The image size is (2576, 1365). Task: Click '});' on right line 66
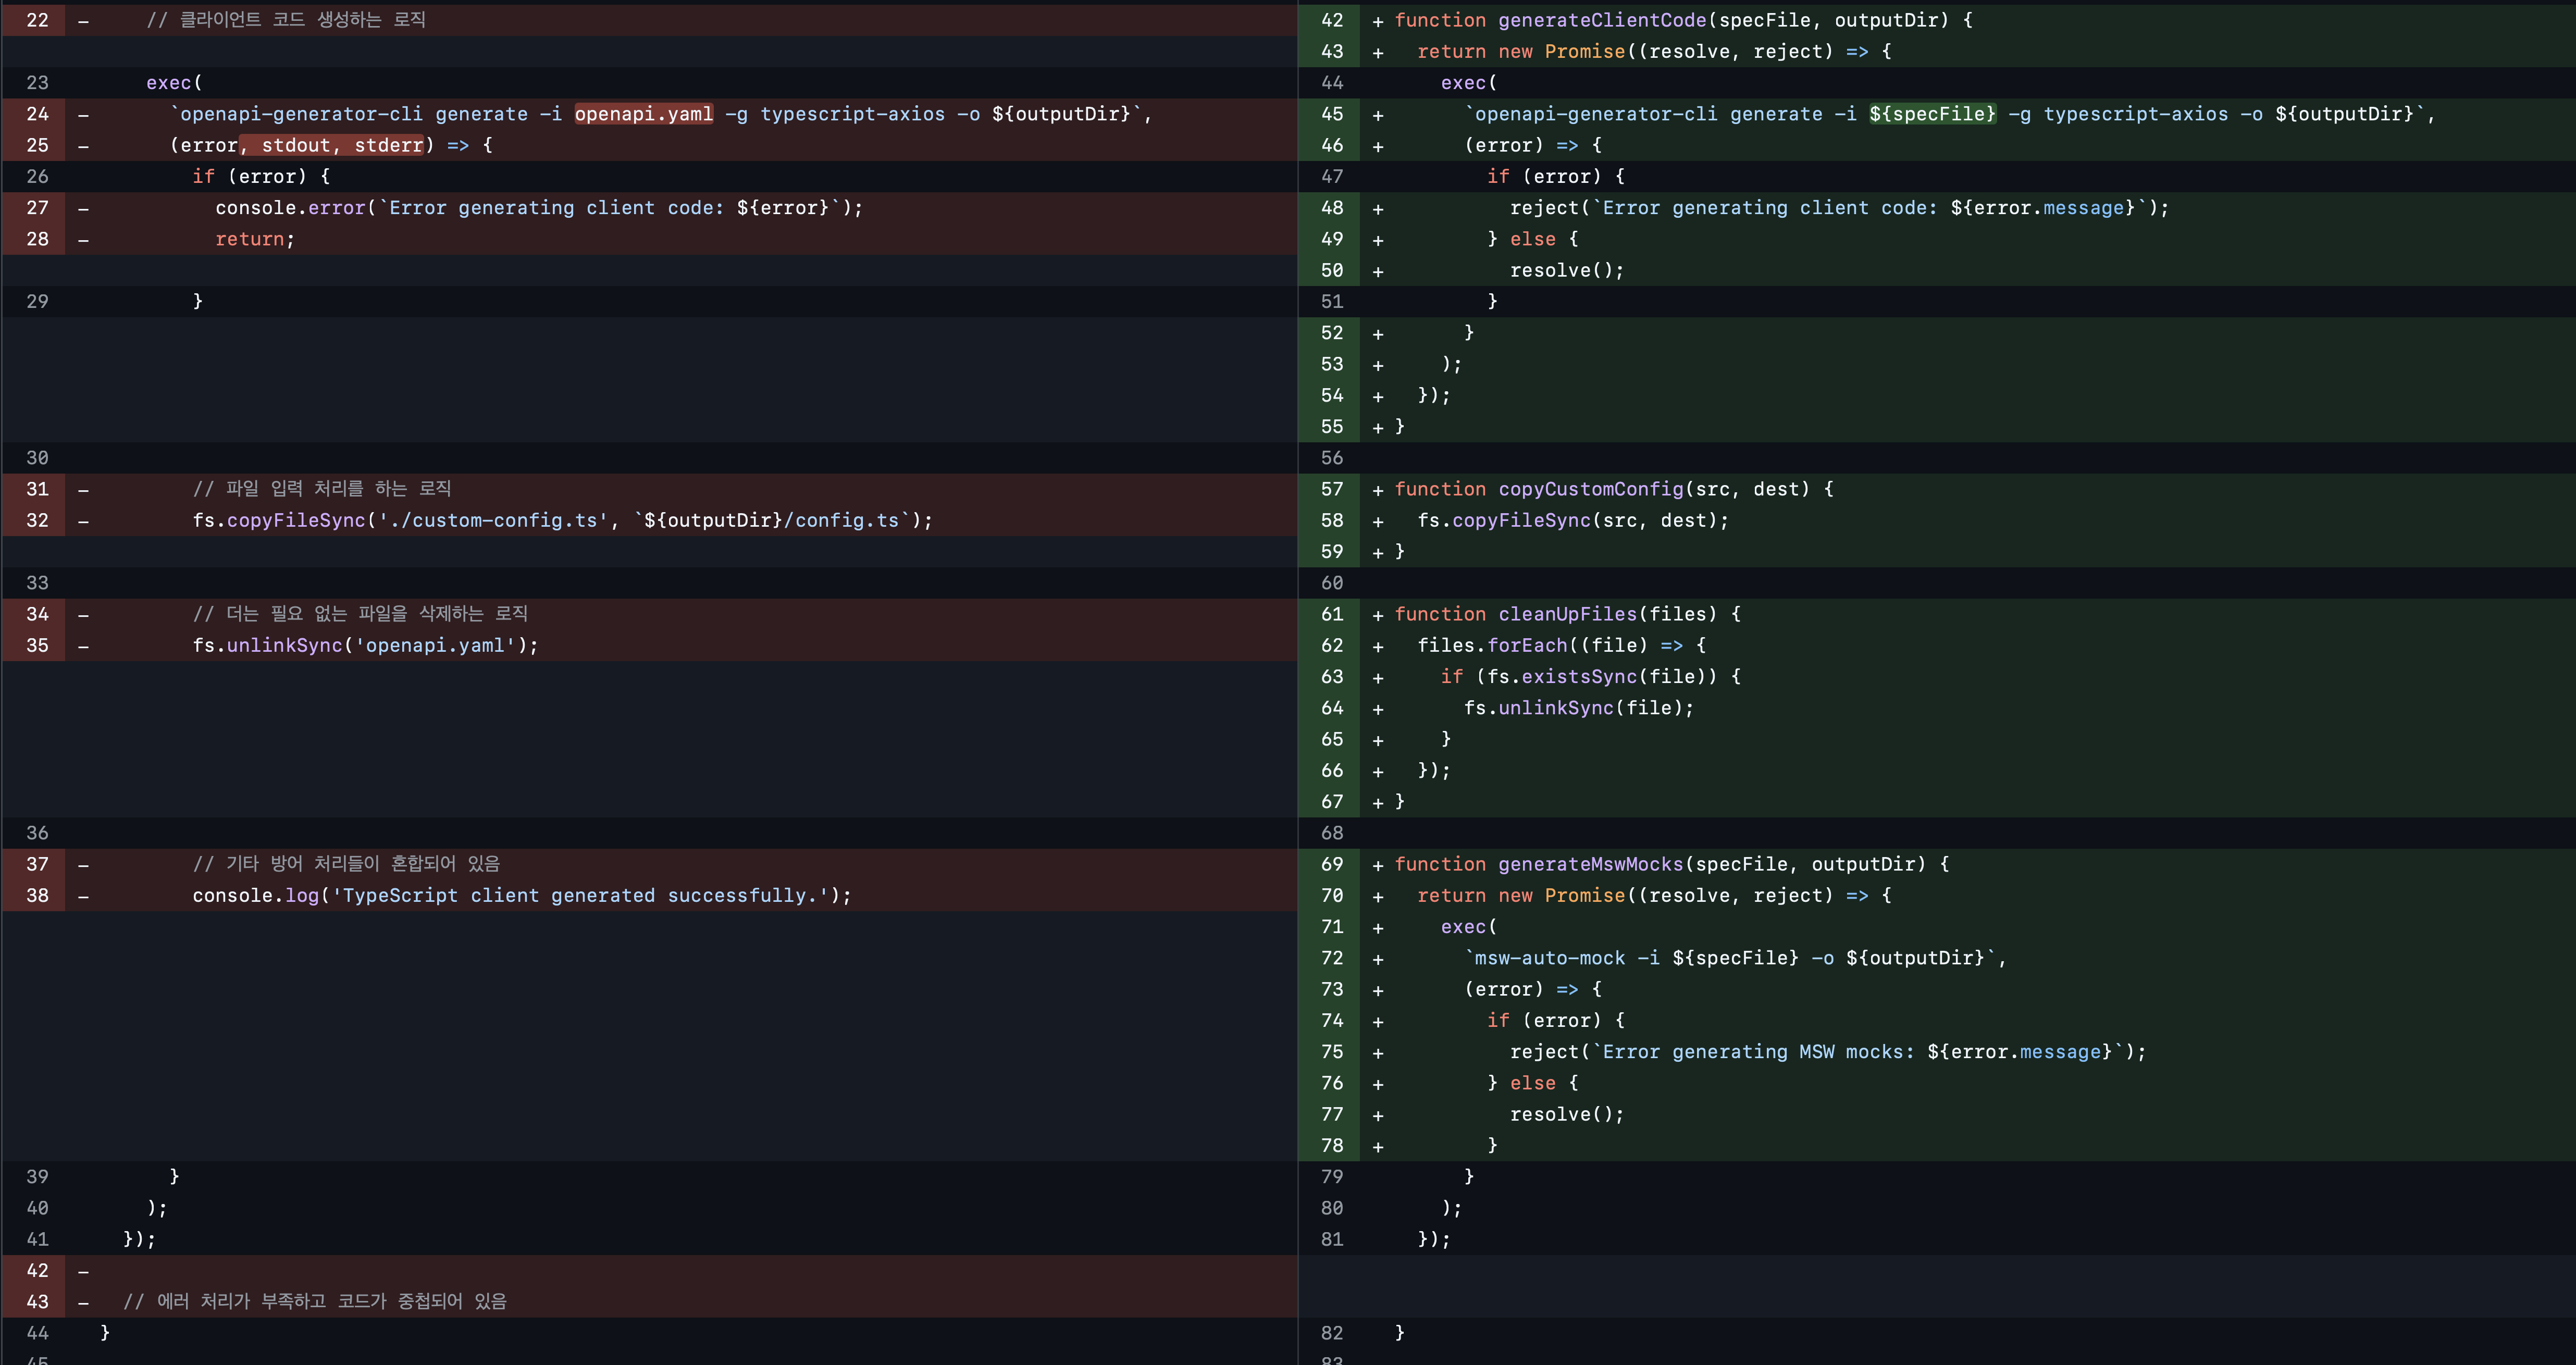click(1434, 770)
